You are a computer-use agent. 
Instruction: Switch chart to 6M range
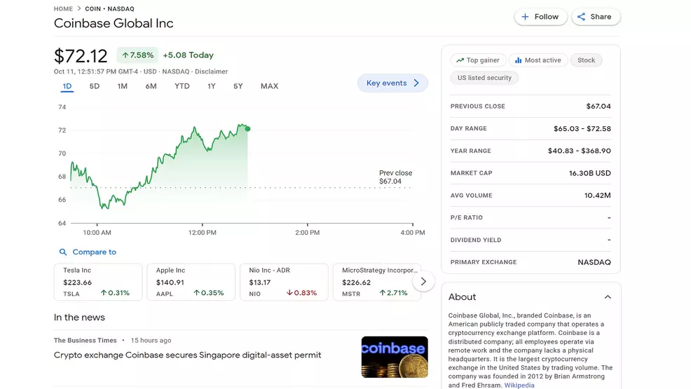point(151,86)
